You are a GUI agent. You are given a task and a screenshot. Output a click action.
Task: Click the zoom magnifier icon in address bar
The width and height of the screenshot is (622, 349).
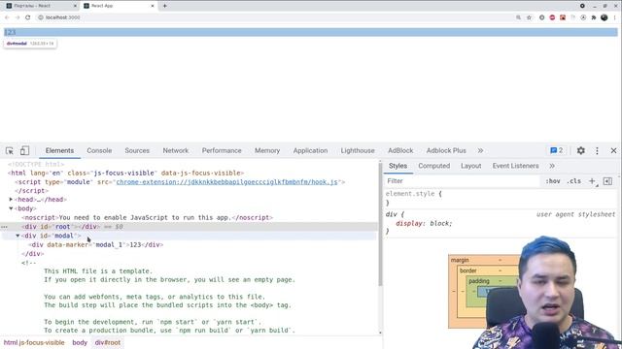click(x=518, y=17)
